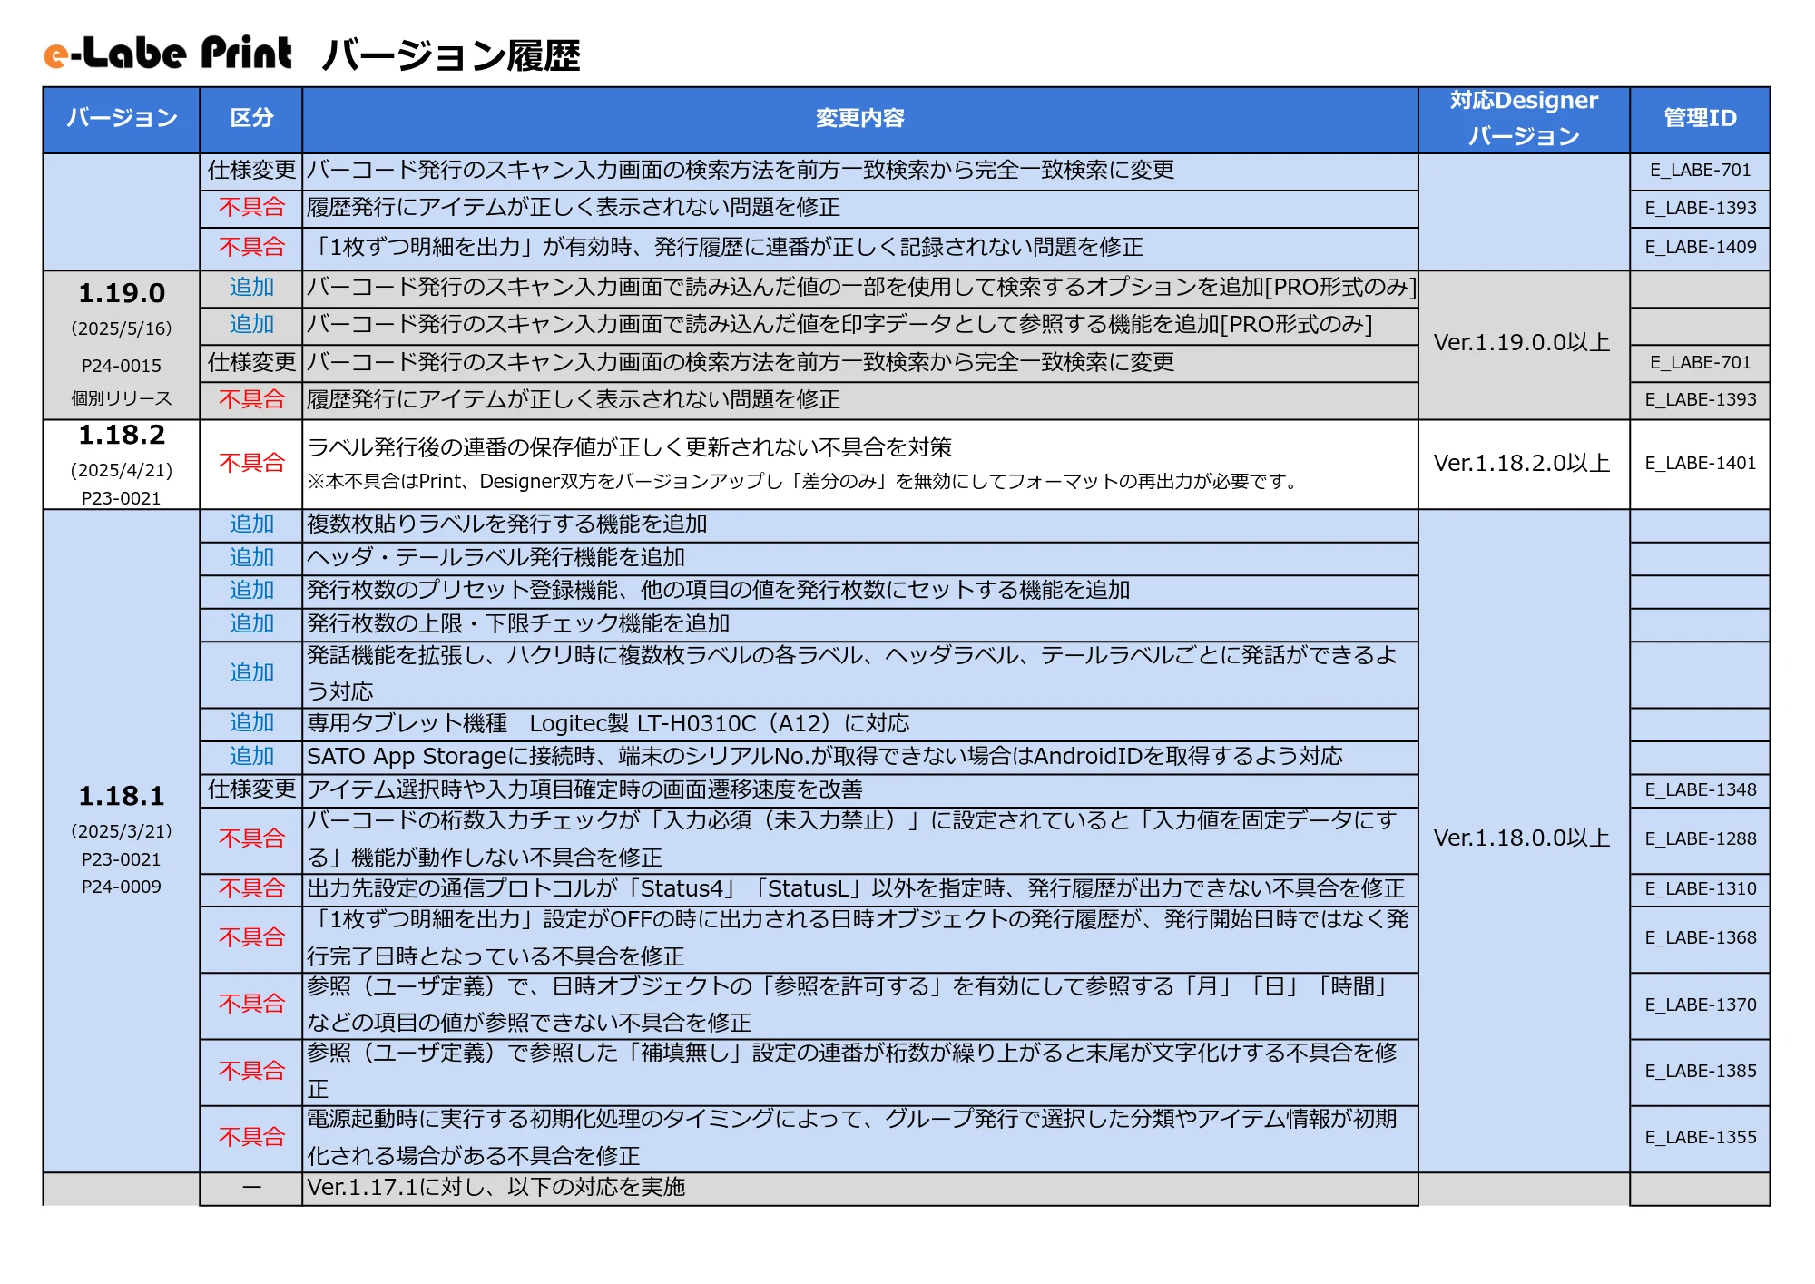Click E_LABE-1310 management ID
1815x1284 pixels.
pyautogui.click(x=1700, y=889)
